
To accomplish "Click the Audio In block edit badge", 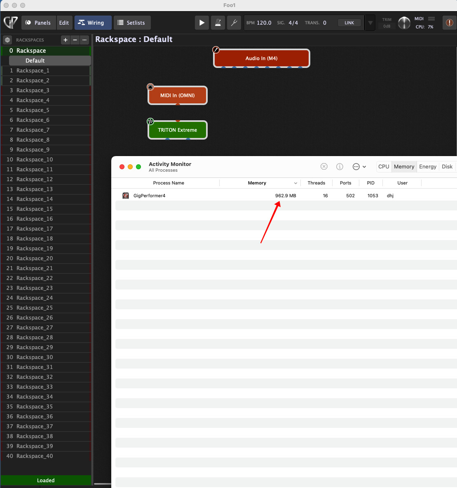I will (x=216, y=50).
